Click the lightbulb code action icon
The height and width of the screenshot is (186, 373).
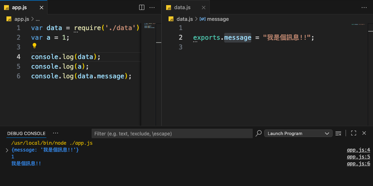tap(34, 46)
